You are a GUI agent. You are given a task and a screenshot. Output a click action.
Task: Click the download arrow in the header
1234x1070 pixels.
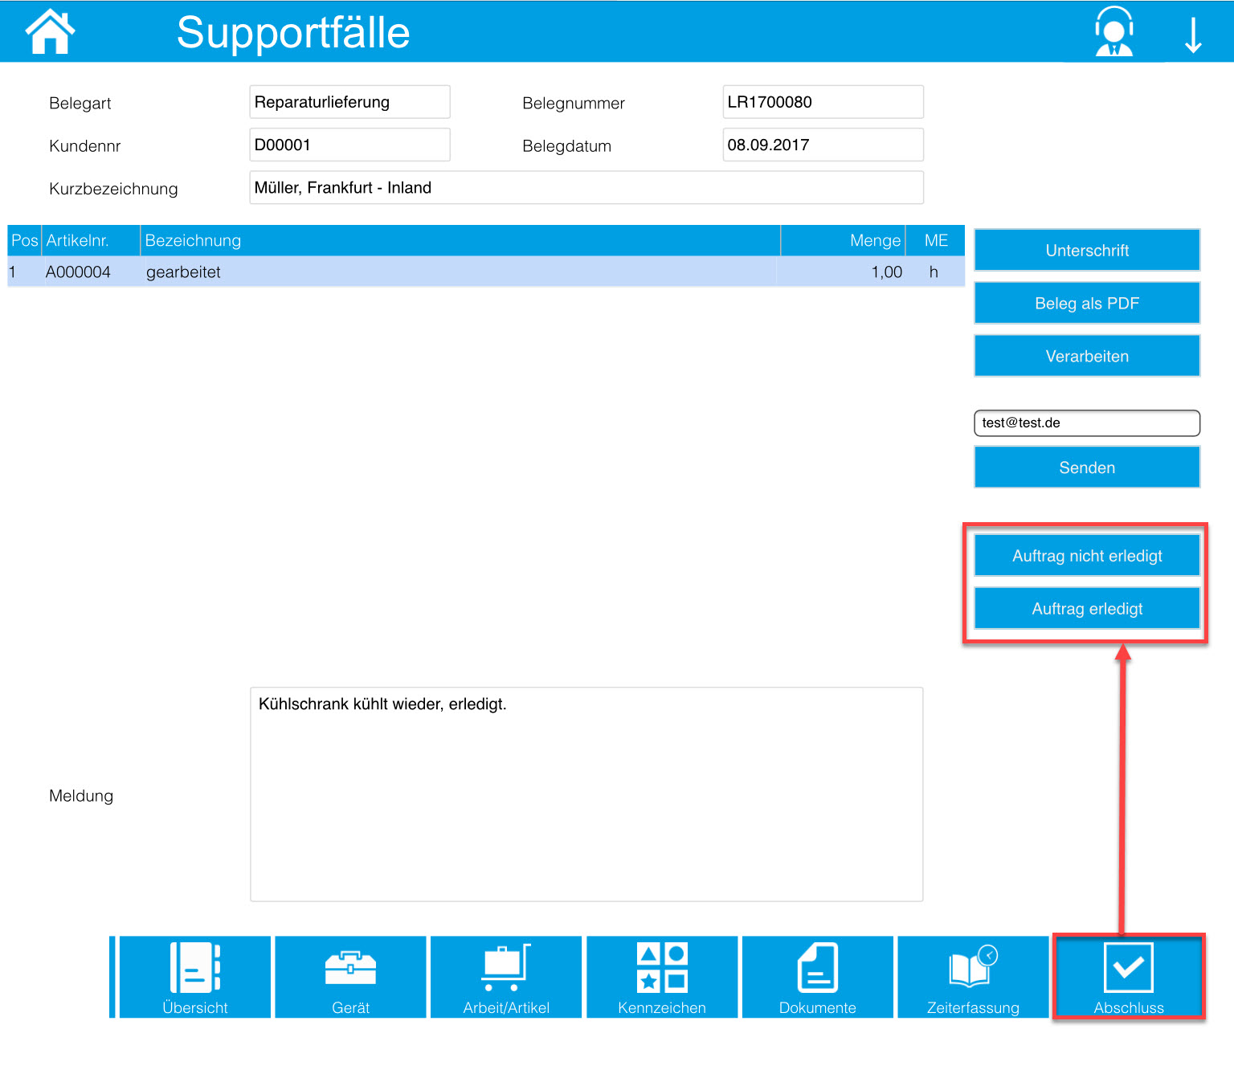click(x=1193, y=32)
